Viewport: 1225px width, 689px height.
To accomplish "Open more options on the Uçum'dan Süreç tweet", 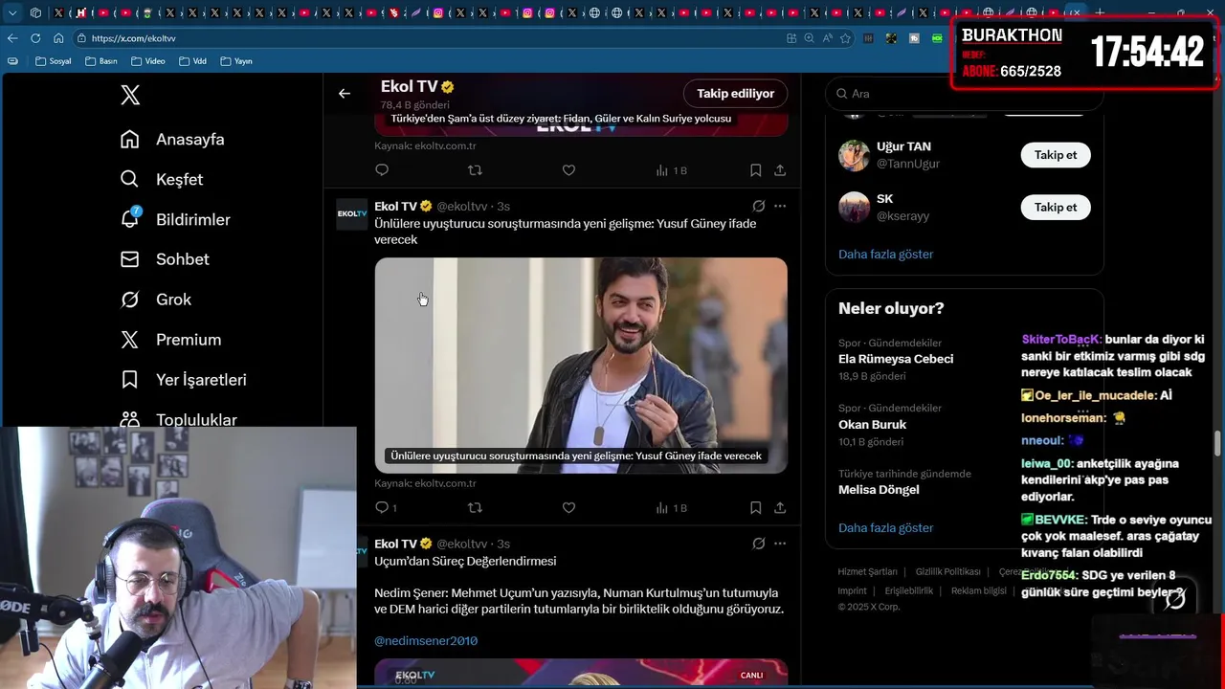I will click(x=780, y=544).
